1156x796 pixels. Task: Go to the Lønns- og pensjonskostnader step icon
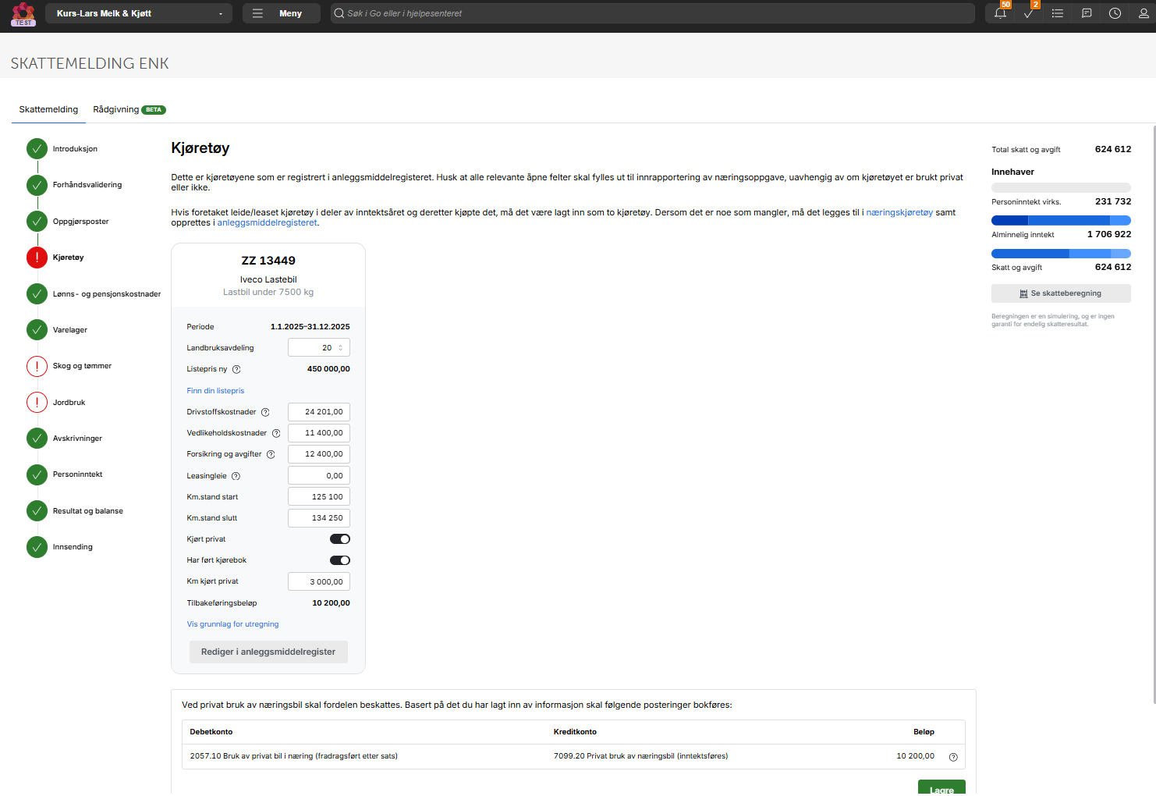(37, 293)
